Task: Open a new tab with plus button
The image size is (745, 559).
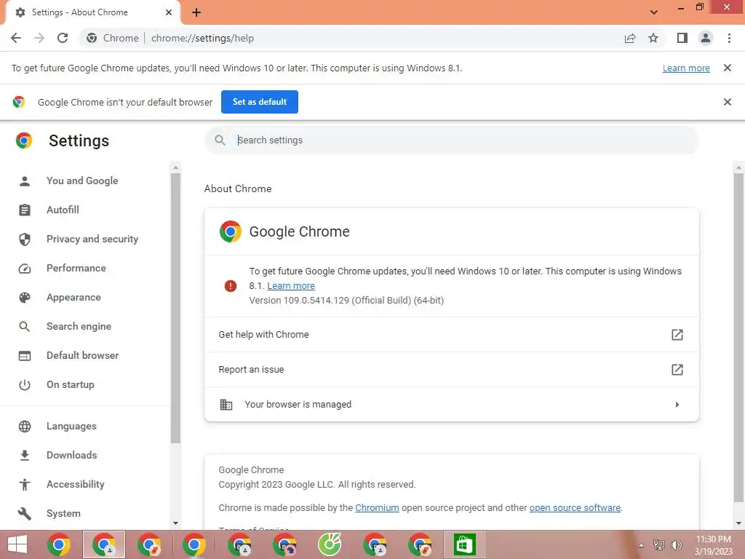Action: (x=196, y=13)
